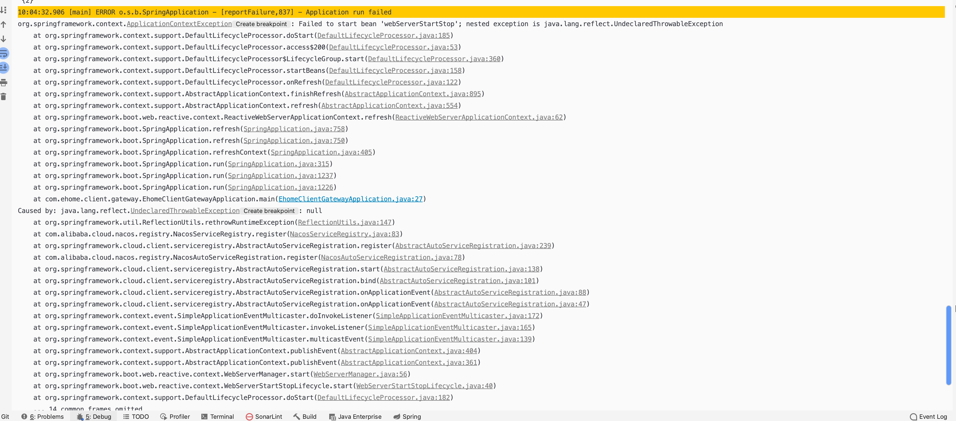
Task: Clear console with trash icon
Action: [4, 96]
